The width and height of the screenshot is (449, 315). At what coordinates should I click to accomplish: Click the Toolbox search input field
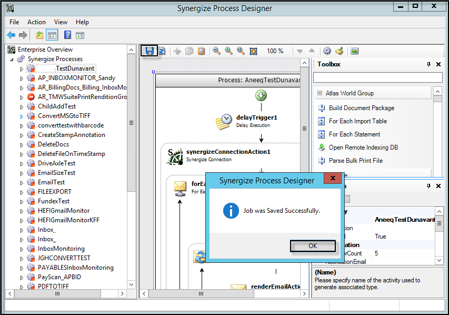tap(378, 77)
